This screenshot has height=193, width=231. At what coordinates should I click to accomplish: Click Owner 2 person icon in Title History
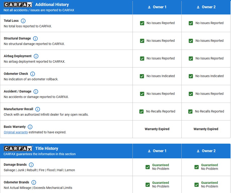click(x=198, y=151)
